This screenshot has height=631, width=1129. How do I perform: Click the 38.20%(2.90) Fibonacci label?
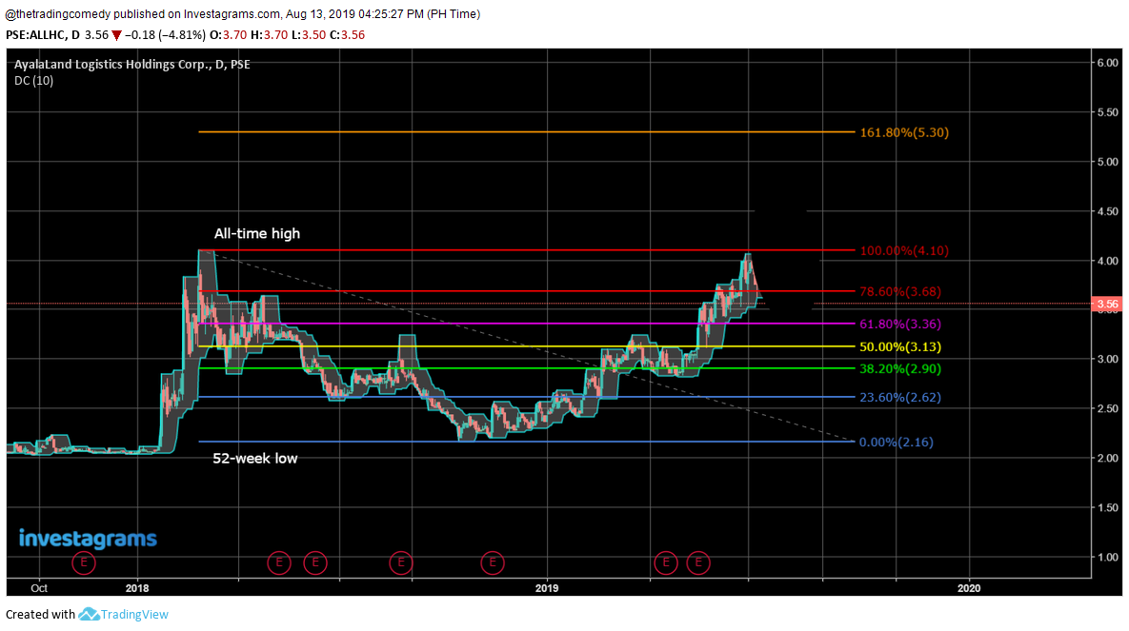pyautogui.click(x=900, y=369)
